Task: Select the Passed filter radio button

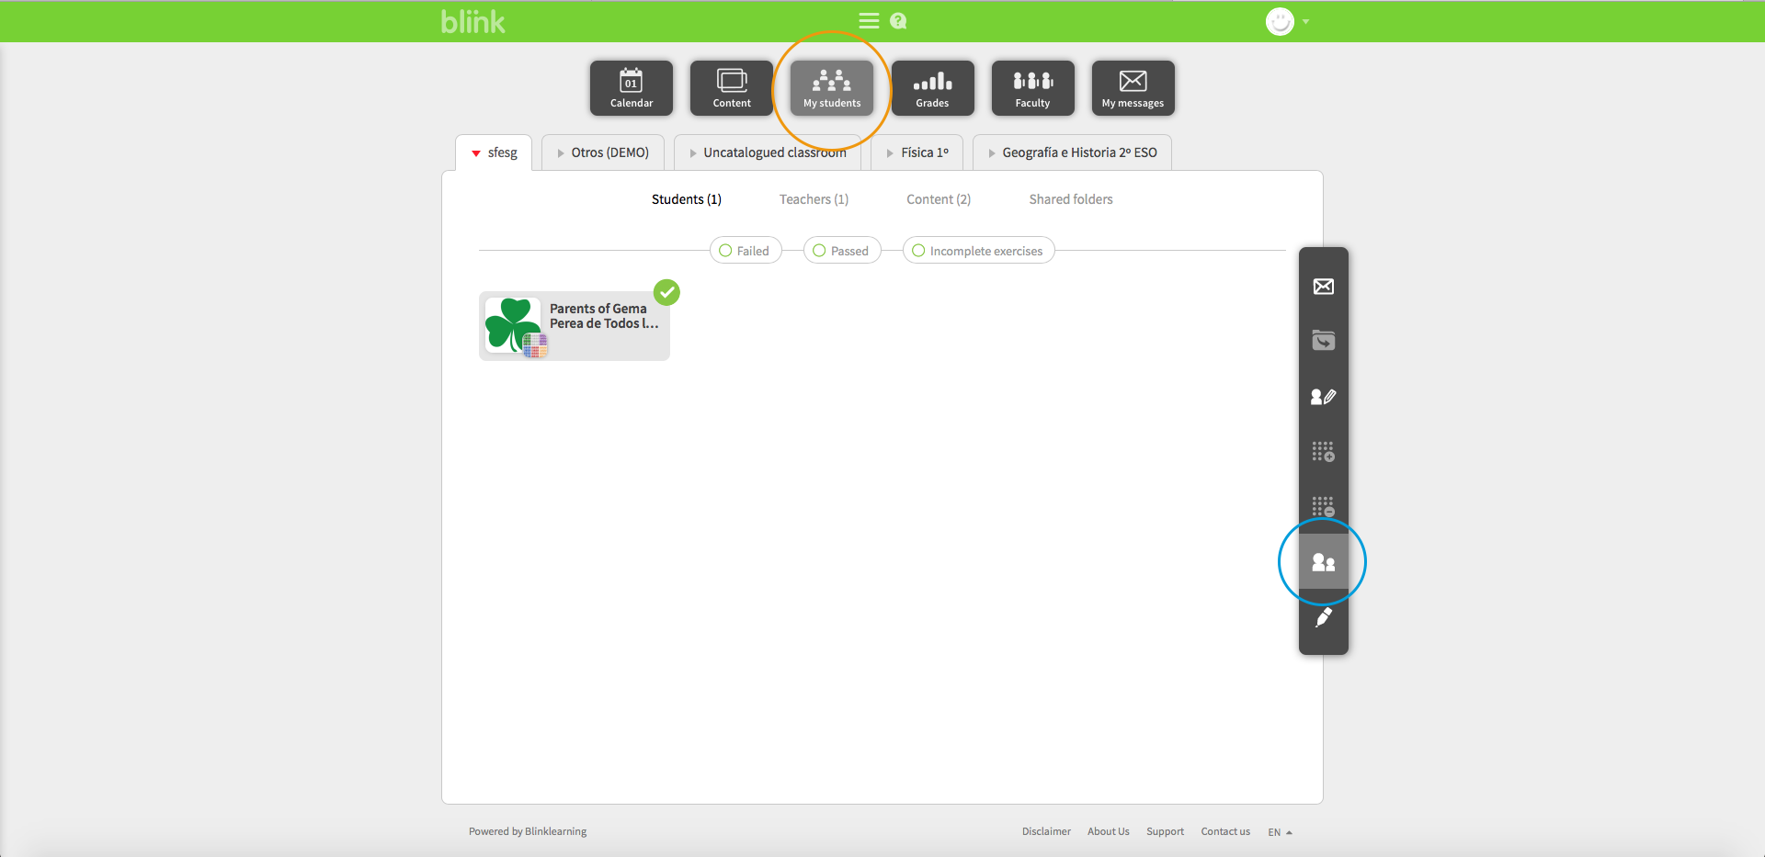Action: [820, 251]
